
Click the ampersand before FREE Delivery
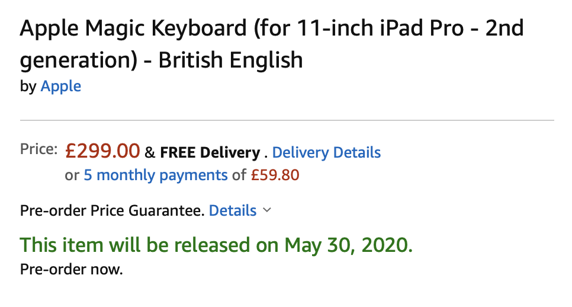pyautogui.click(x=150, y=153)
